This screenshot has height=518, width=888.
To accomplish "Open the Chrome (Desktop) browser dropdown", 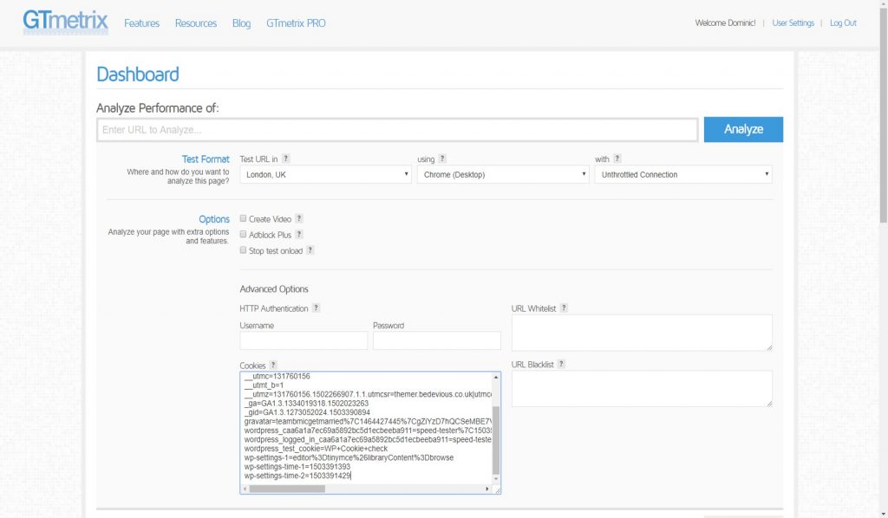I will (x=503, y=174).
